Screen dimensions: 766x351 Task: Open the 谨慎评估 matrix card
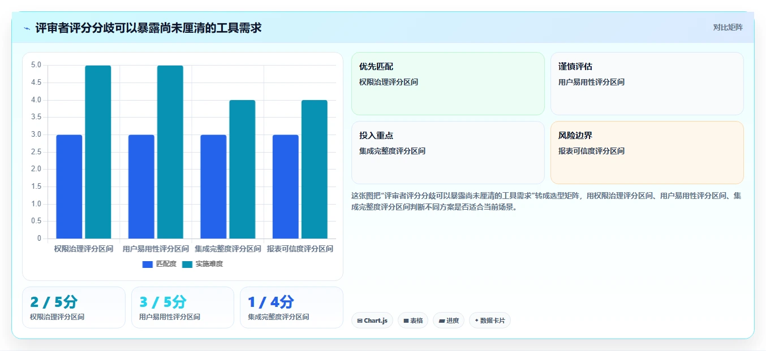click(647, 84)
